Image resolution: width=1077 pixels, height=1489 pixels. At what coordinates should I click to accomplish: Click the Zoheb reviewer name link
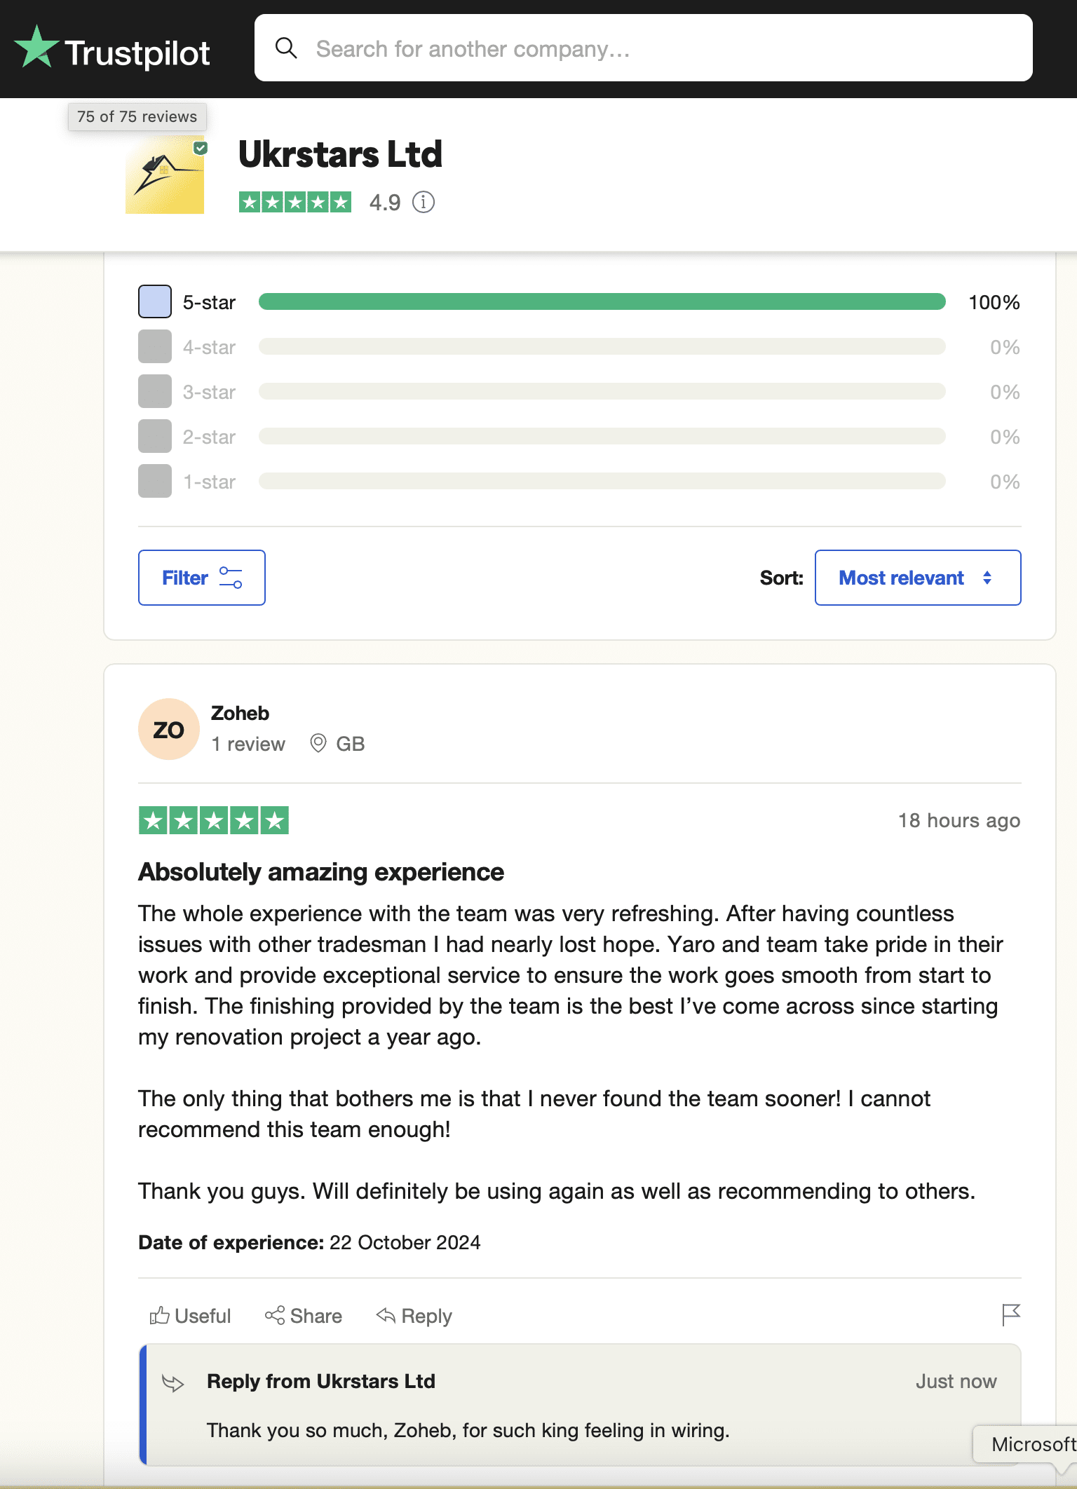[x=240, y=714]
